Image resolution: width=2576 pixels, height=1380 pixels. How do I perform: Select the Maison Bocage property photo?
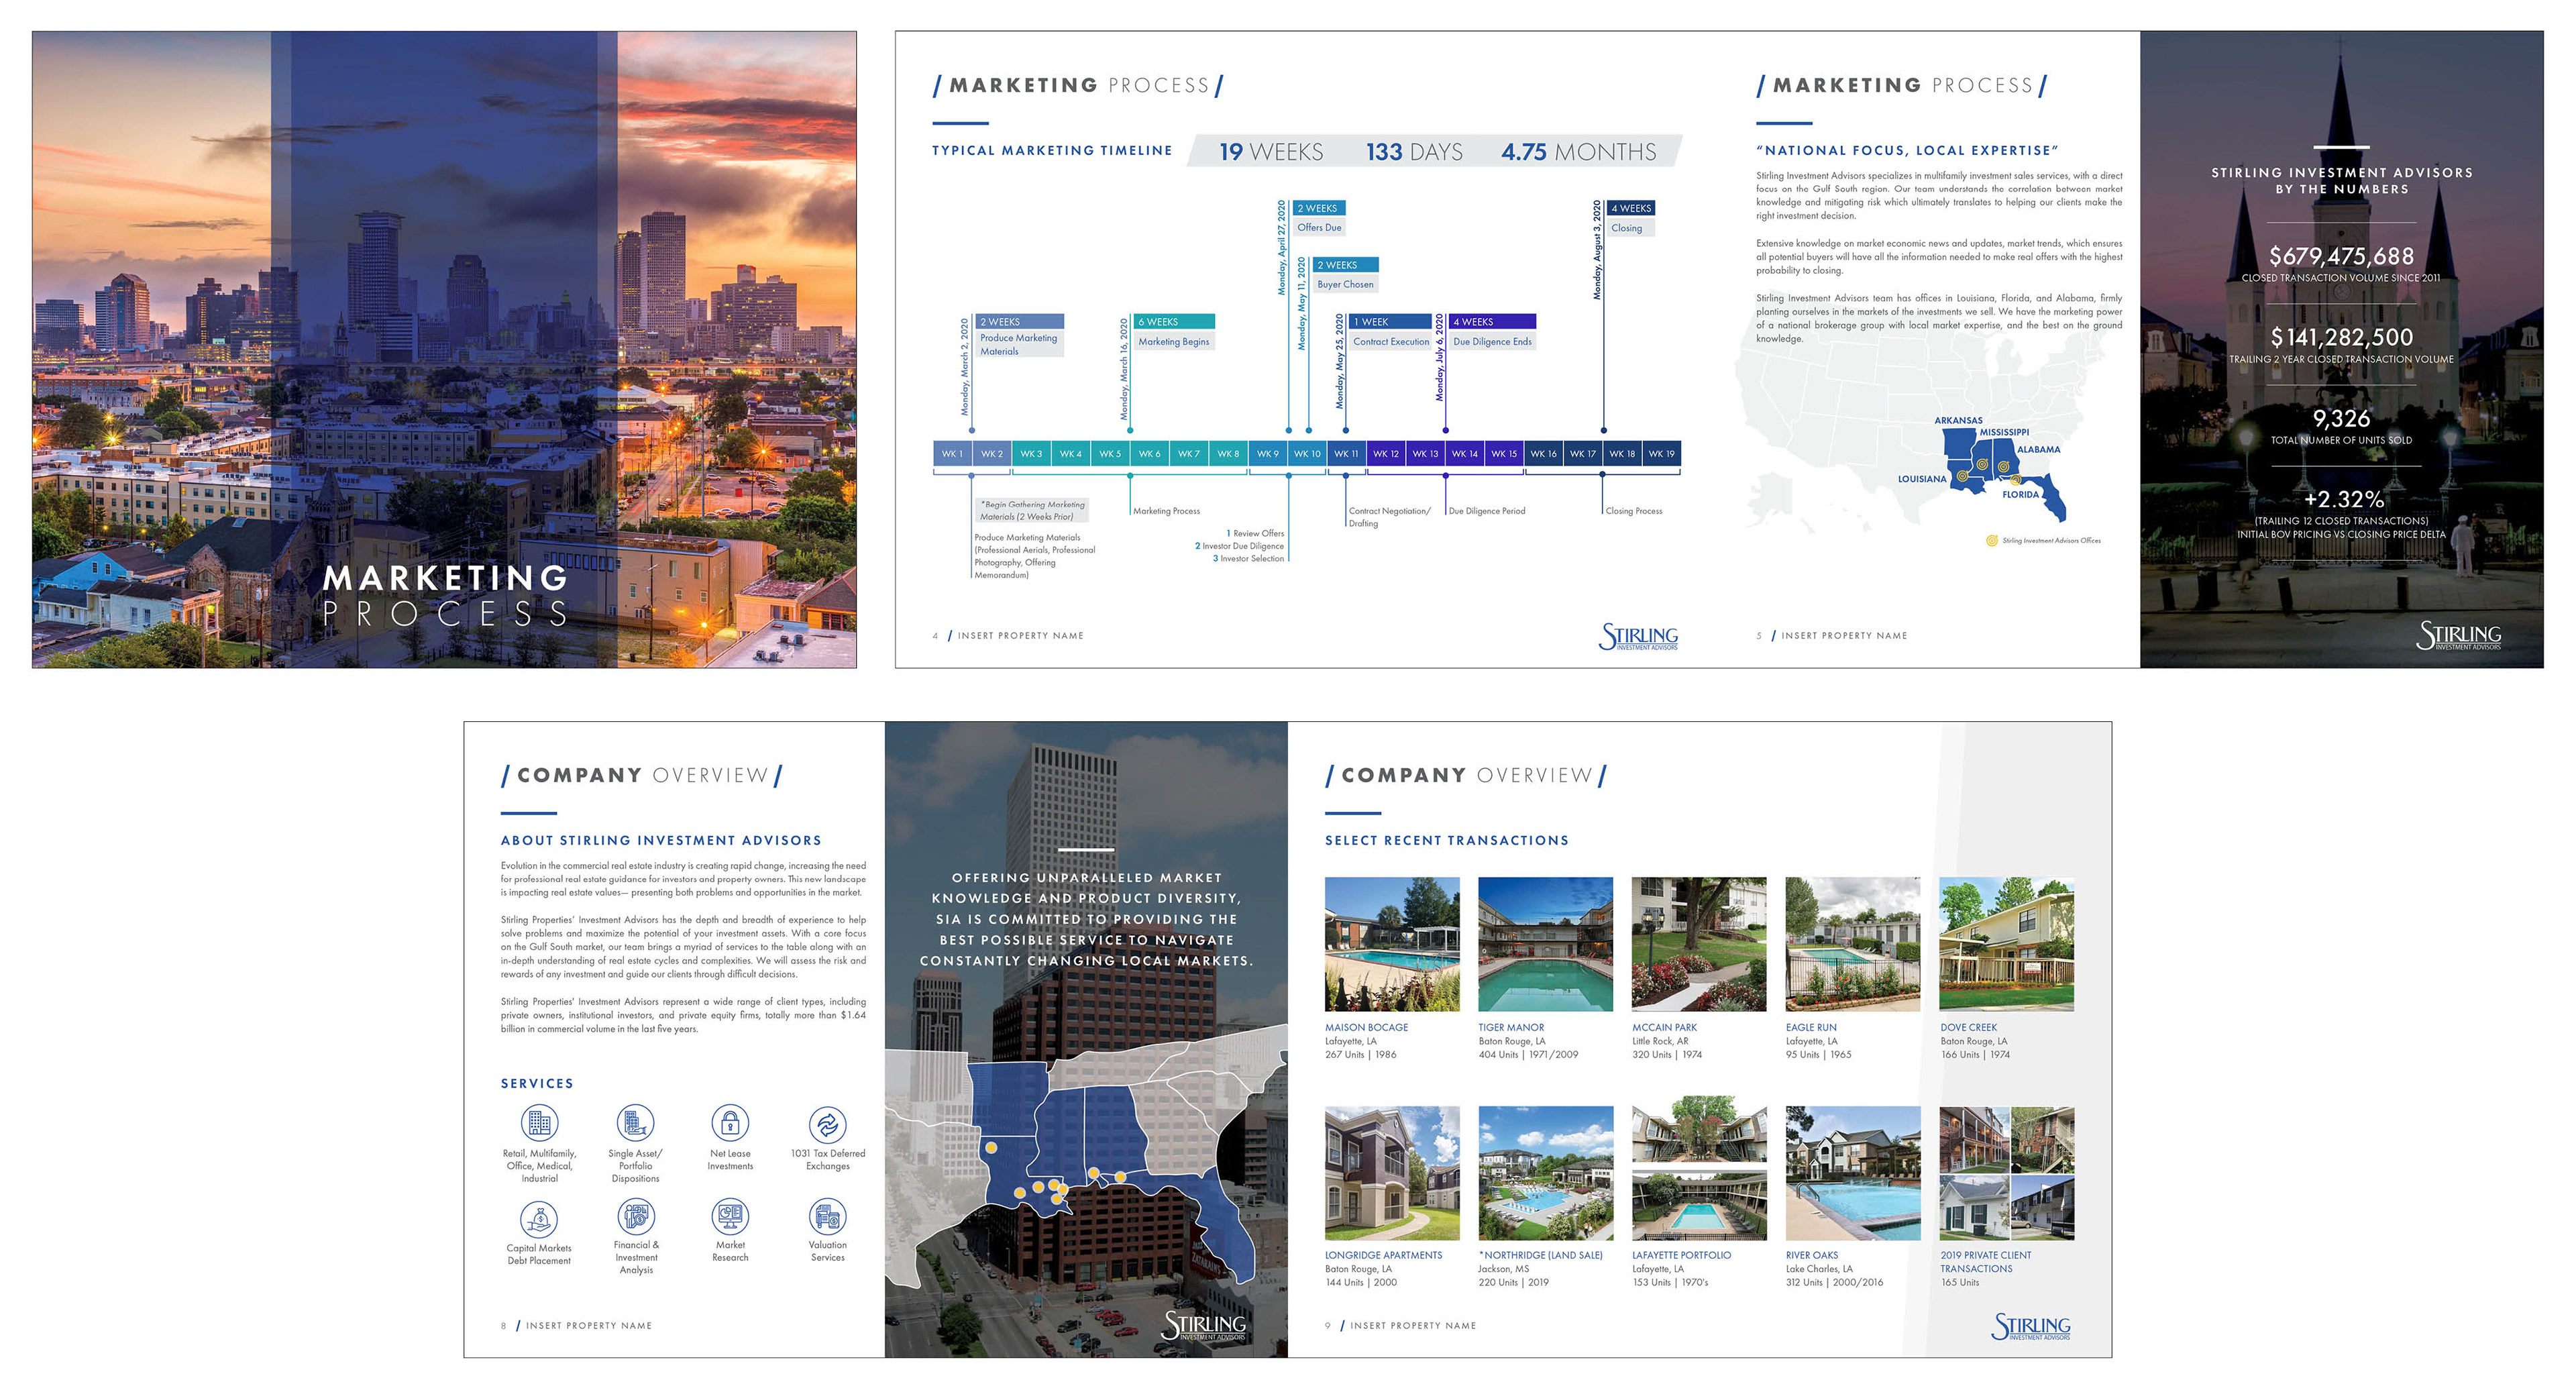pyautogui.click(x=1392, y=944)
